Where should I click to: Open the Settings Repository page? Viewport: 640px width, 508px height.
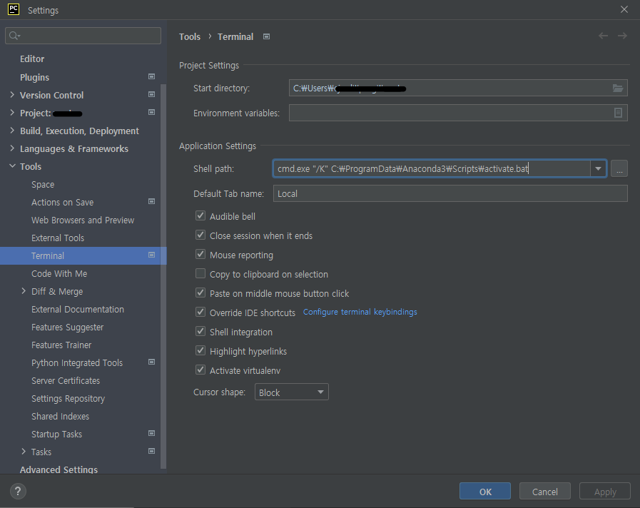68,399
